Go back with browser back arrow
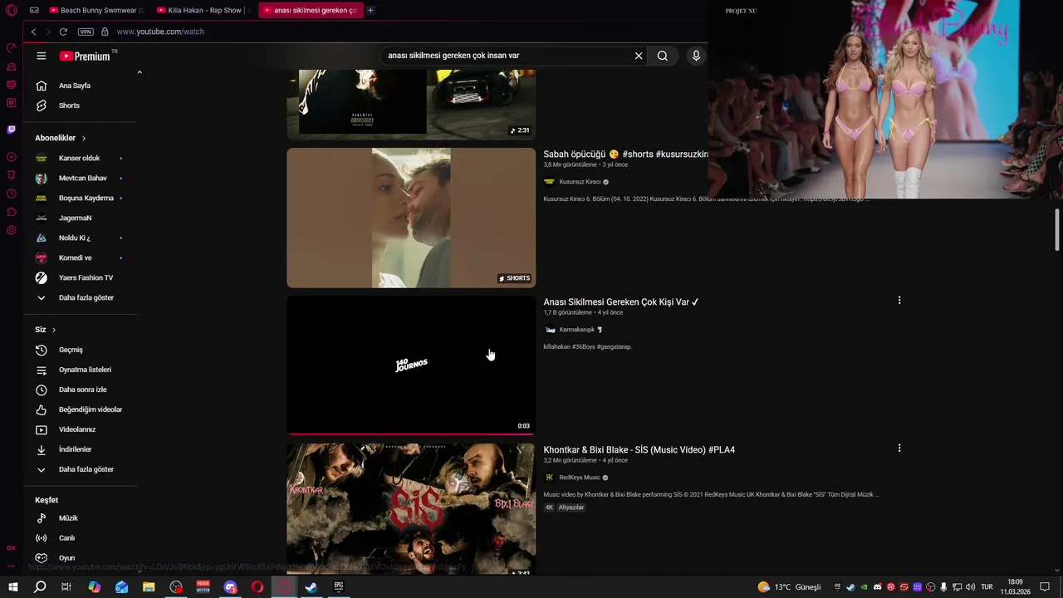The height and width of the screenshot is (598, 1063). click(33, 32)
